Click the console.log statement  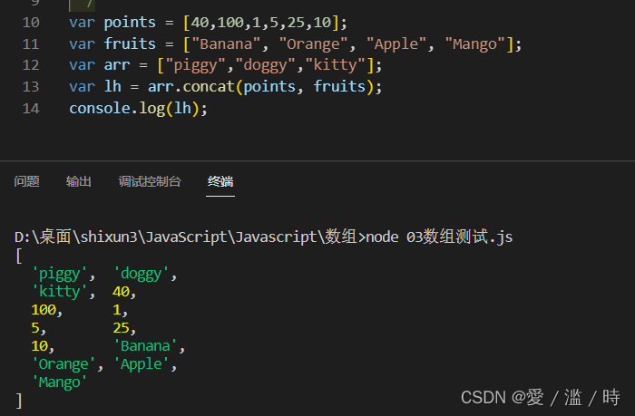click(x=138, y=109)
